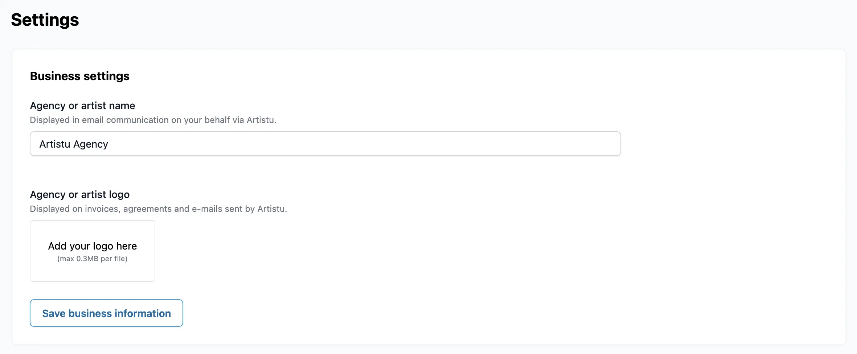Select the logo dropzone to upload an image
The image size is (857, 354).
point(93,251)
